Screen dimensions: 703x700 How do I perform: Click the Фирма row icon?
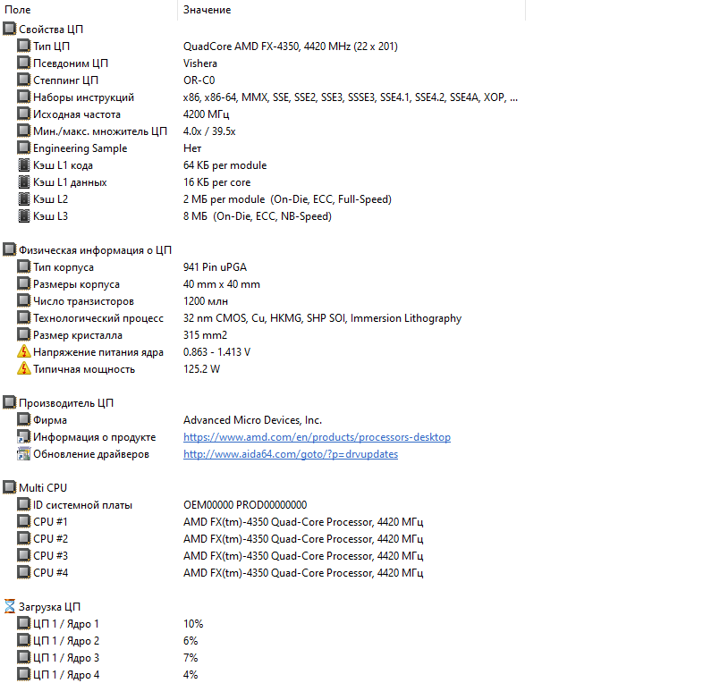coord(24,419)
